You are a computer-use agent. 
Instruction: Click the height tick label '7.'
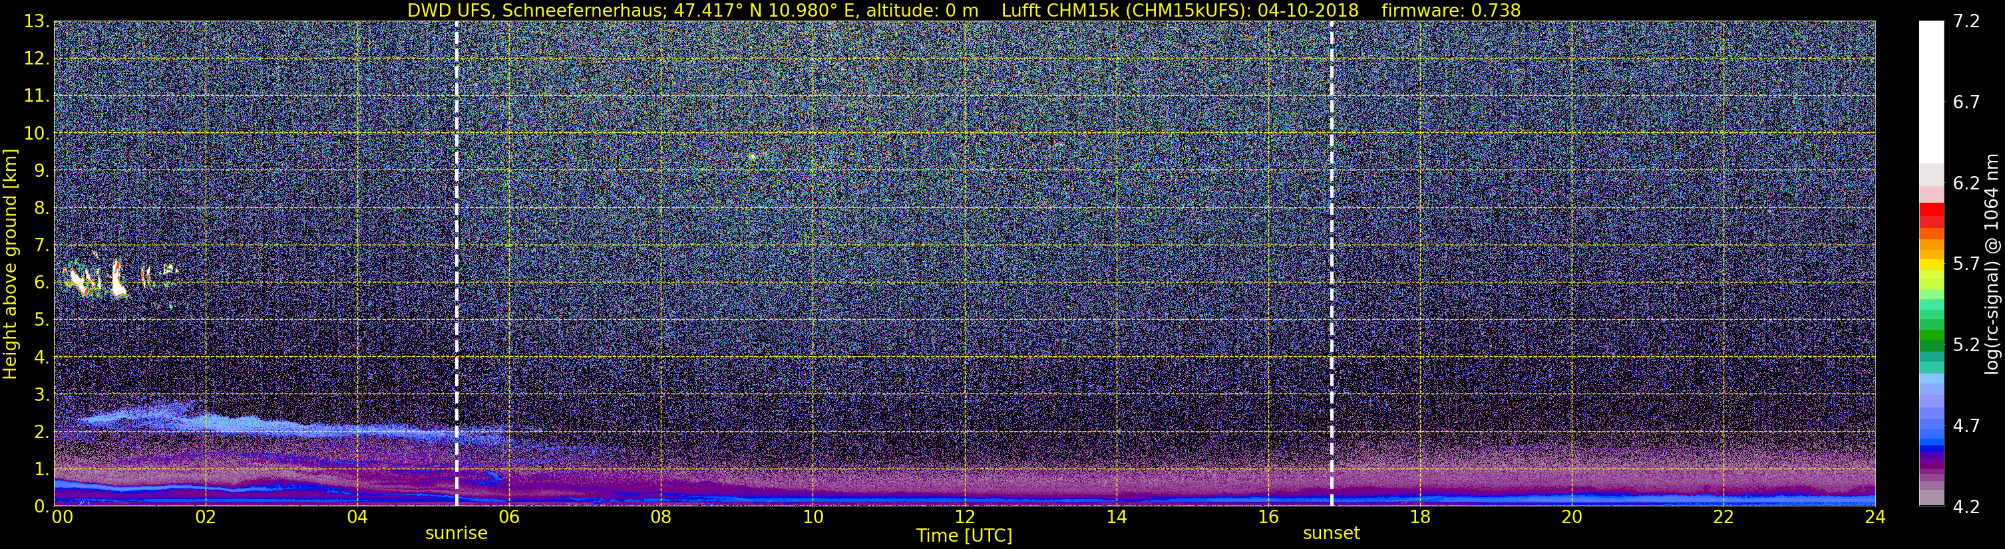pos(42,245)
